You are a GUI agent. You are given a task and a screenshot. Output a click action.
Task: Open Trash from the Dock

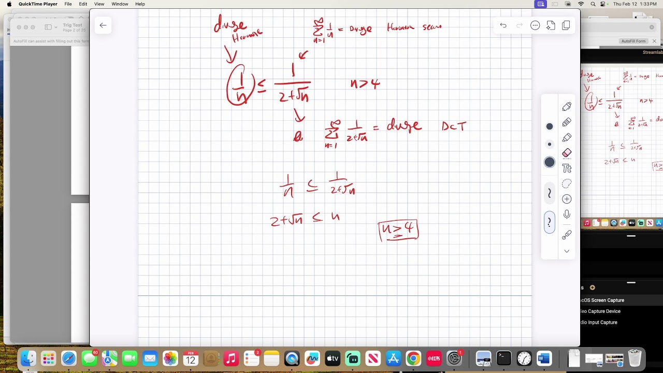[x=635, y=358]
